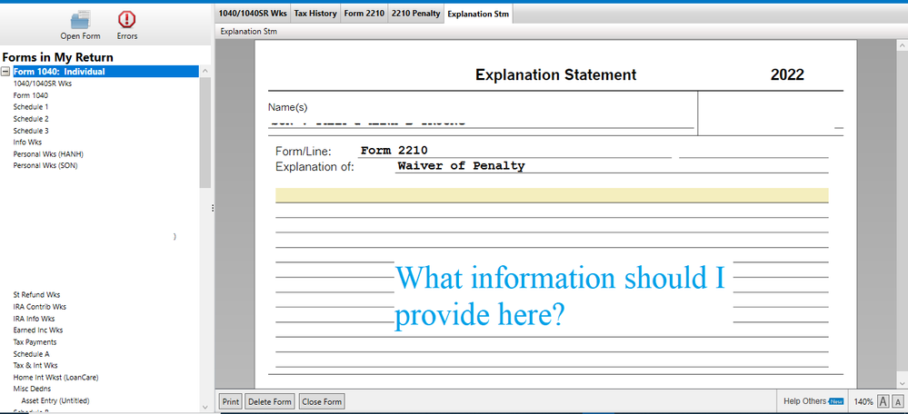
Task: Open 1040/1040SR Wks in the forms list
Action: pyautogui.click(x=43, y=84)
